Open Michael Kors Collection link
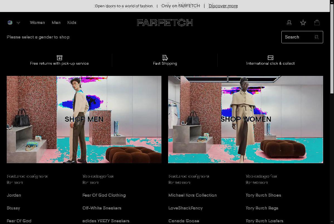Image resolution: width=334 pixels, height=224 pixels. coord(193,195)
